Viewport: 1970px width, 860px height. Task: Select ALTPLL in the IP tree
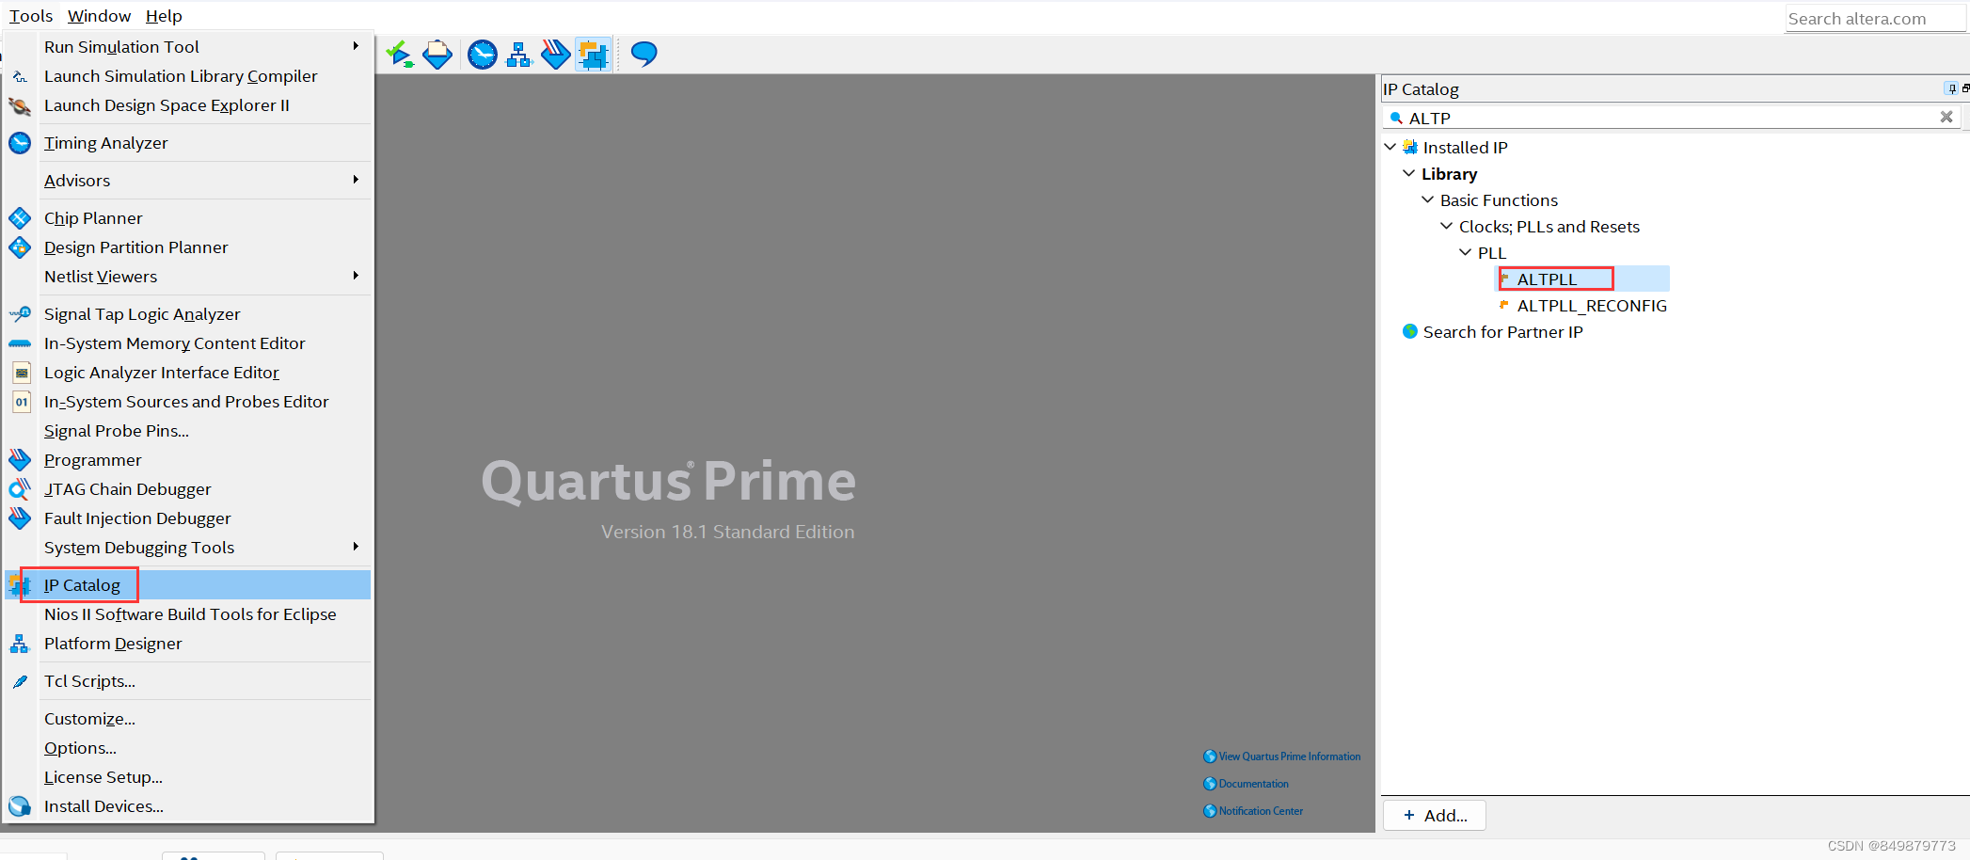1547,279
